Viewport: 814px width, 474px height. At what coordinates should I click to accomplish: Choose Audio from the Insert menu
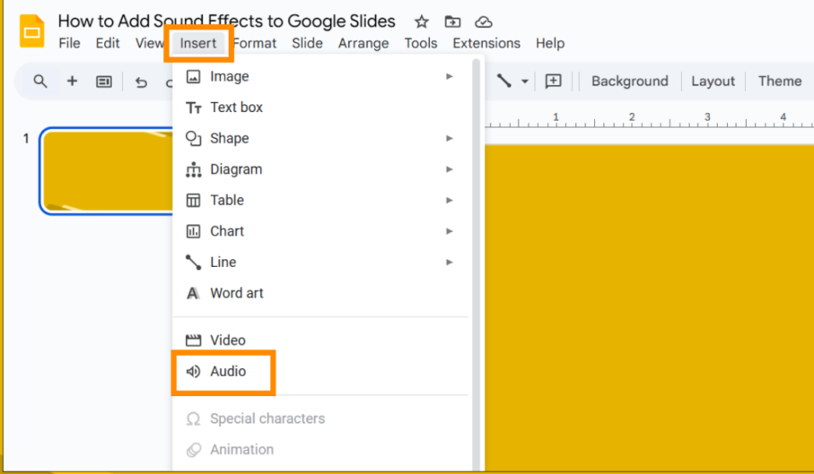(x=228, y=371)
